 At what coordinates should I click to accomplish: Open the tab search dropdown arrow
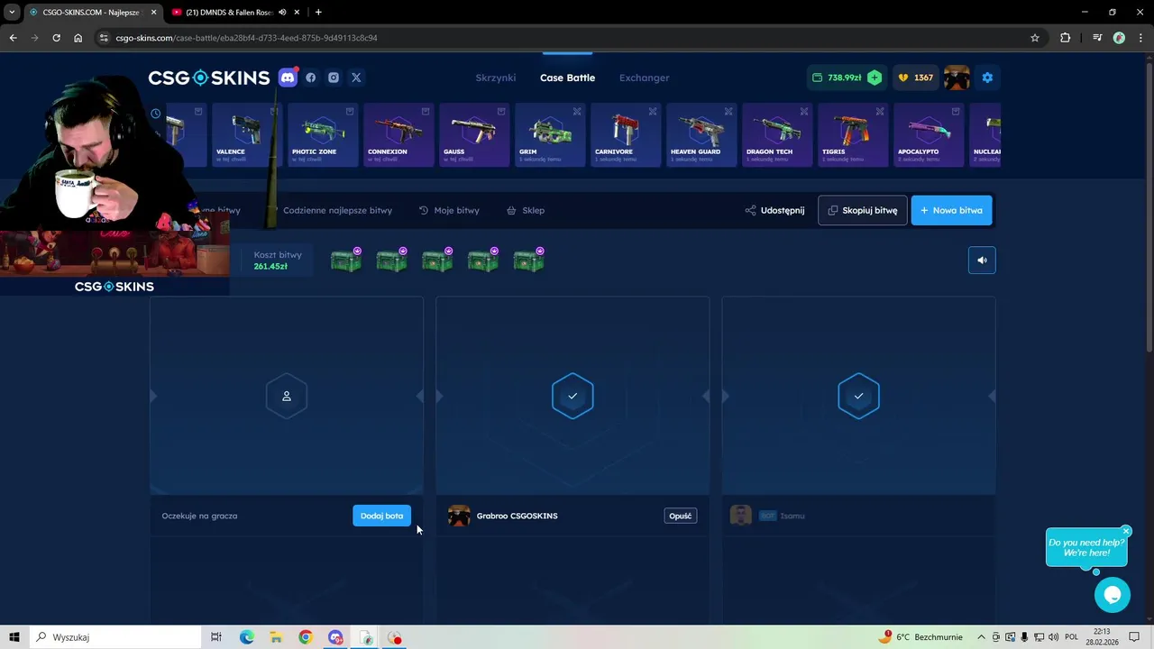point(12,13)
